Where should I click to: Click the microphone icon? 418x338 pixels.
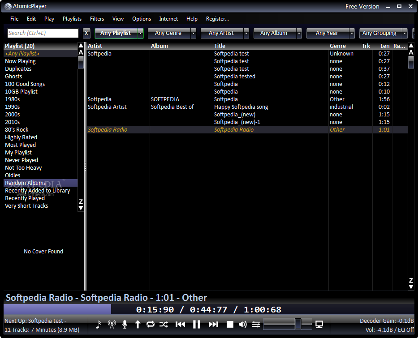click(x=125, y=325)
